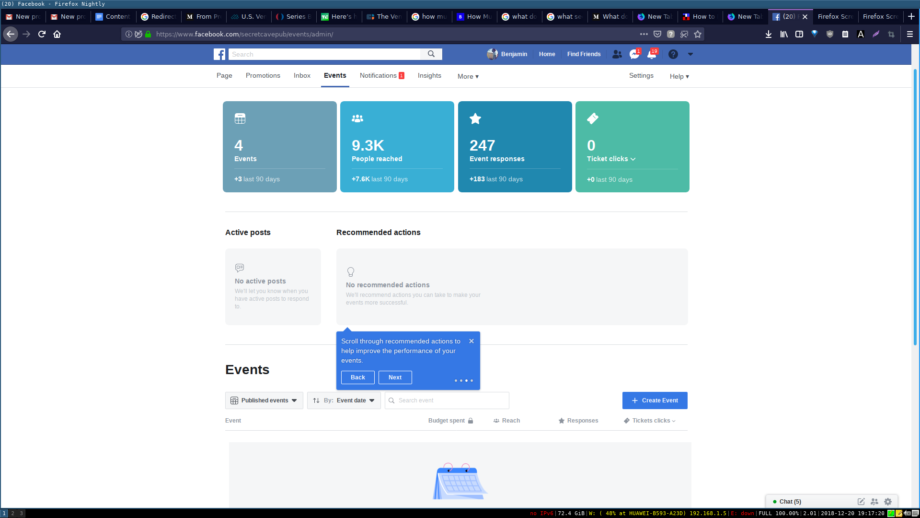
Task: Click the People reached stat card
Action: [x=397, y=147]
